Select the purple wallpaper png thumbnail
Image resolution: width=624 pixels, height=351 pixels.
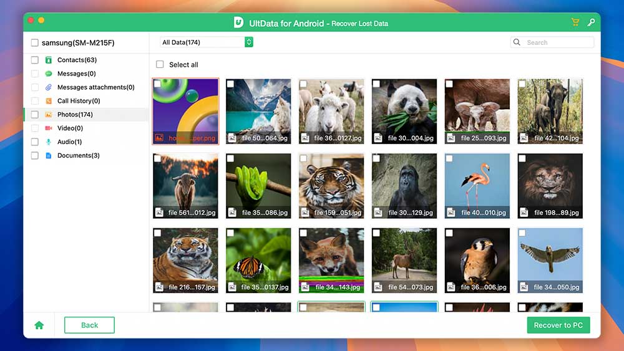tap(185, 112)
